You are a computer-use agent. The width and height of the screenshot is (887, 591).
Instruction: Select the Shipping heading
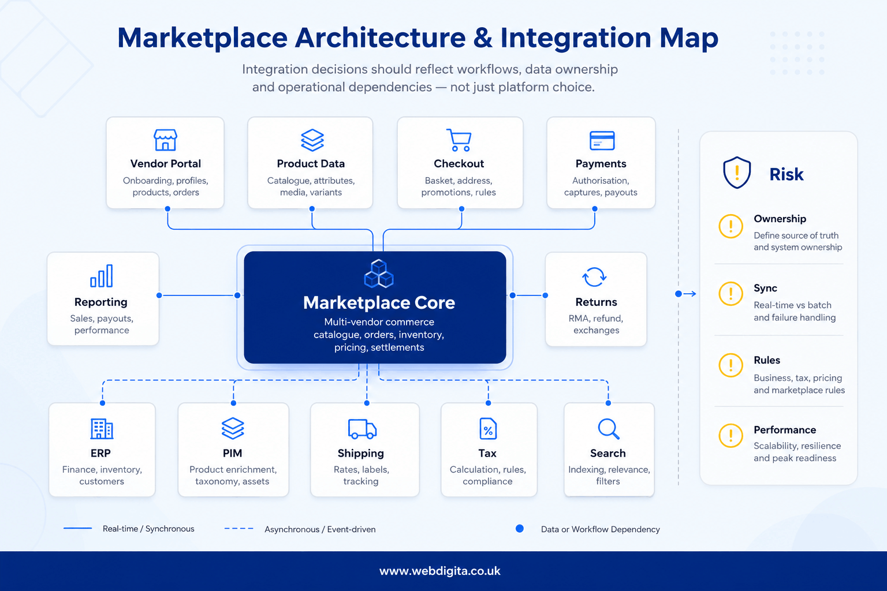point(361,454)
